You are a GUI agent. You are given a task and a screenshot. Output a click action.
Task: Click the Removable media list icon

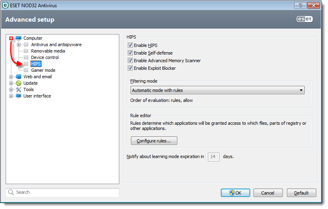26,51
